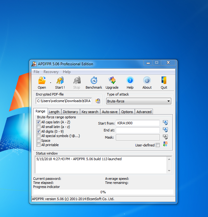The image size is (208, 217).
Task: Switch to the Options tab
Action: [x=127, y=112]
